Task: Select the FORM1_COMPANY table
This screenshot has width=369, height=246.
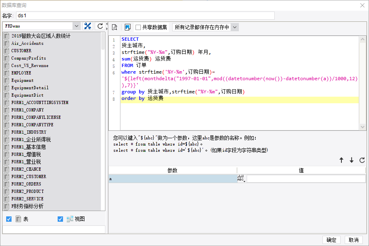Action: 28,110
